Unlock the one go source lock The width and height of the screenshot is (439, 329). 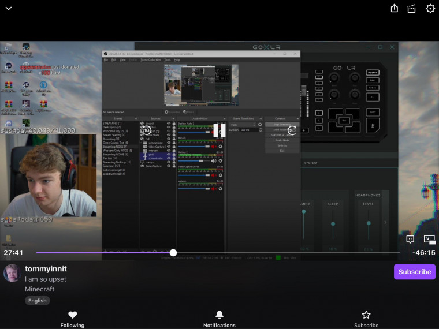click(x=174, y=162)
